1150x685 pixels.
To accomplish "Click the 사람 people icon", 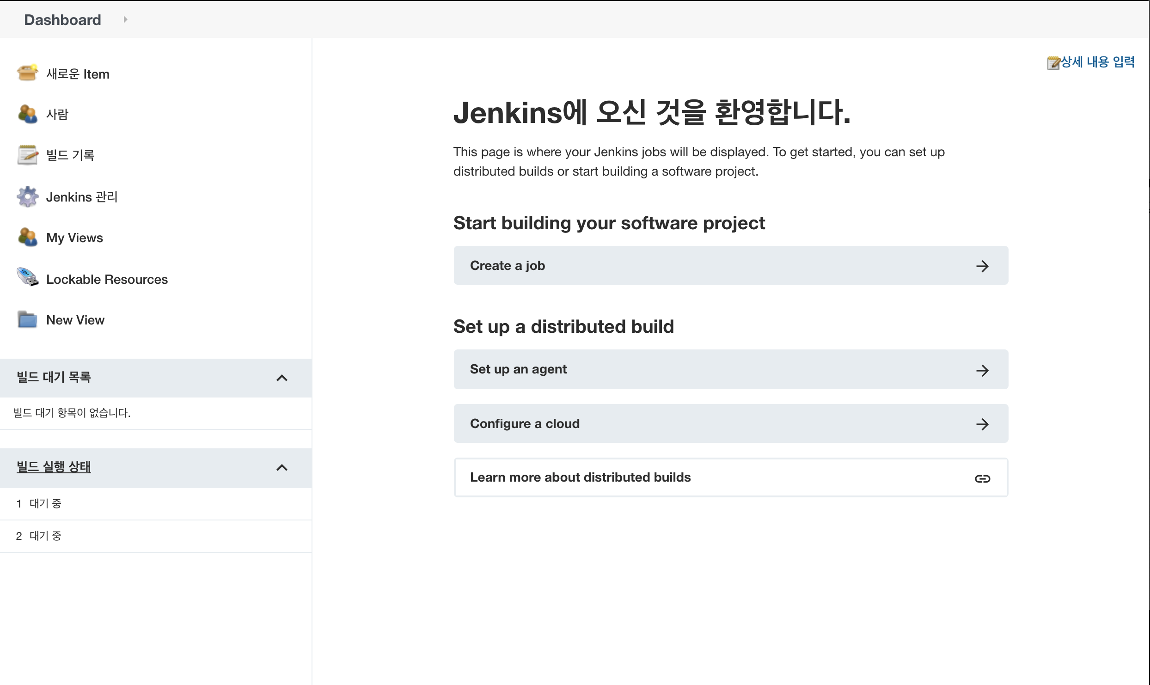I will pos(27,114).
